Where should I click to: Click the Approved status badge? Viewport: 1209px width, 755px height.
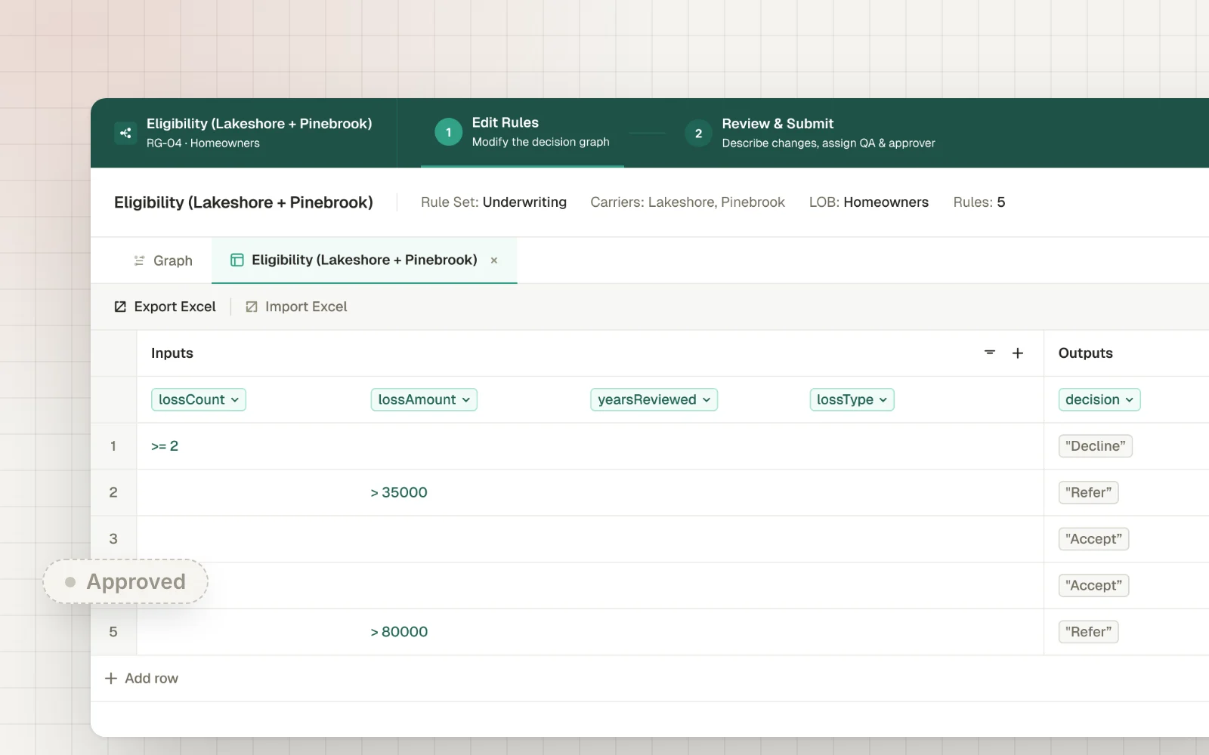125,581
